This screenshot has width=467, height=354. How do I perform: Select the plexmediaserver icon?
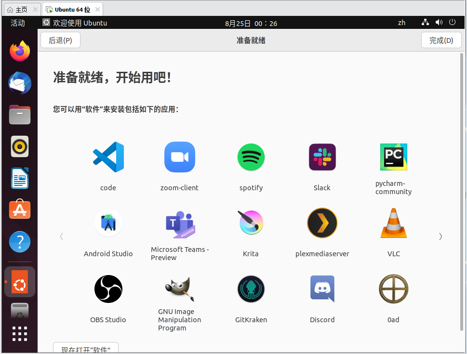pos(322,223)
